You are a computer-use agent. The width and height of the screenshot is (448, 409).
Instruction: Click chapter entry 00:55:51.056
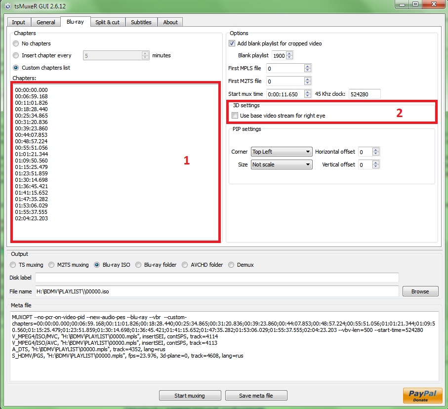pos(32,148)
